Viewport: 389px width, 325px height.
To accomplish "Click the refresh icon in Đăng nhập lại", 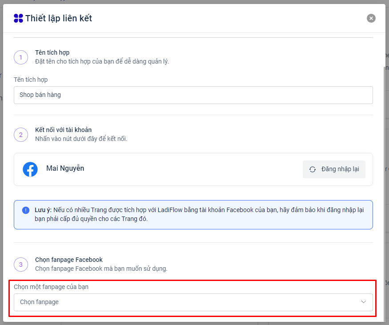I will [x=313, y=169].
